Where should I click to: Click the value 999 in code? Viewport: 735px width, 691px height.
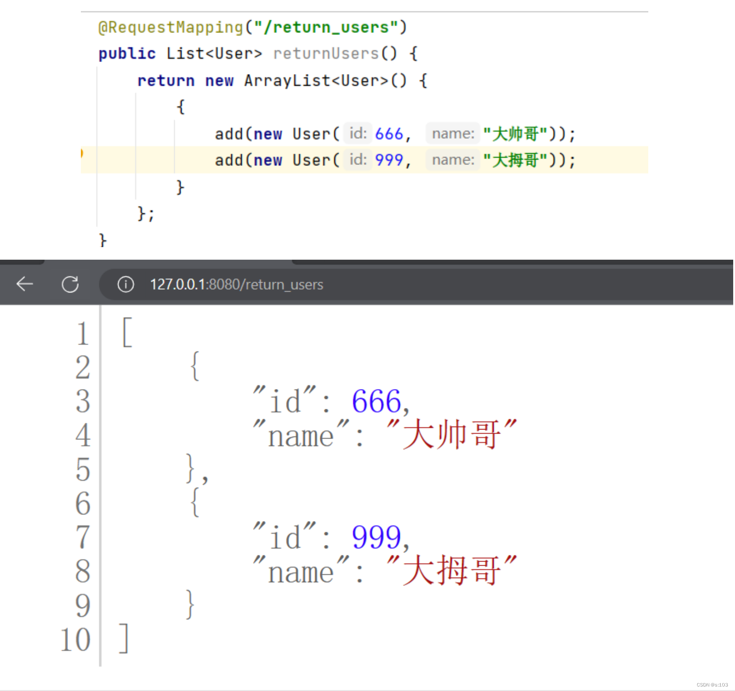pos(389,160)
